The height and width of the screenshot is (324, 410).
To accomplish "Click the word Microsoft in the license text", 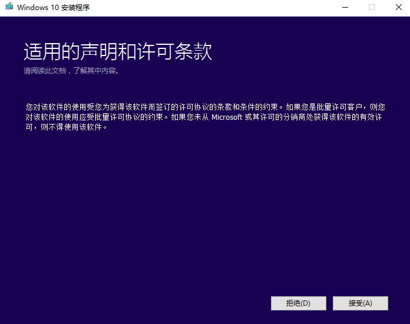I will tap(227, 117).
